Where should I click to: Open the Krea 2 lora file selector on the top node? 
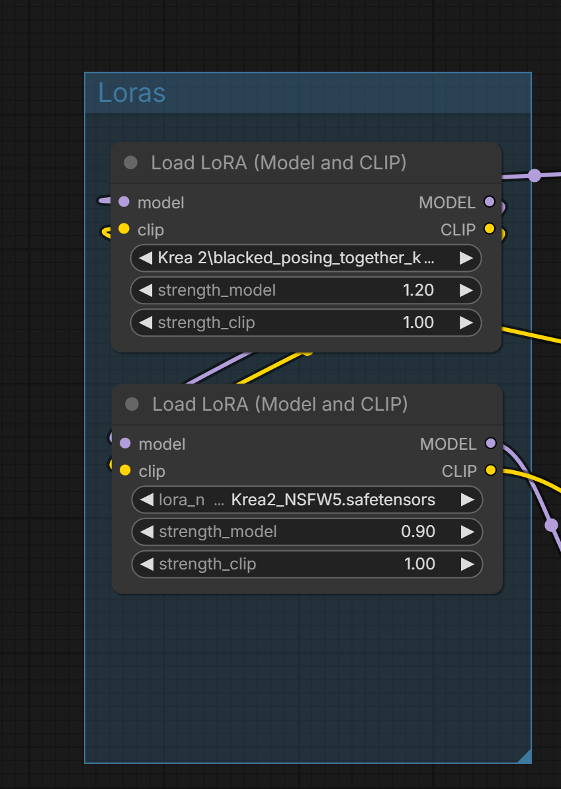coord(306,258)
